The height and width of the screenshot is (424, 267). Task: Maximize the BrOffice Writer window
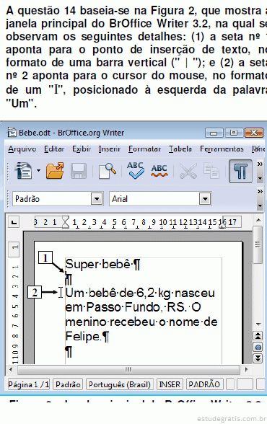234,133
